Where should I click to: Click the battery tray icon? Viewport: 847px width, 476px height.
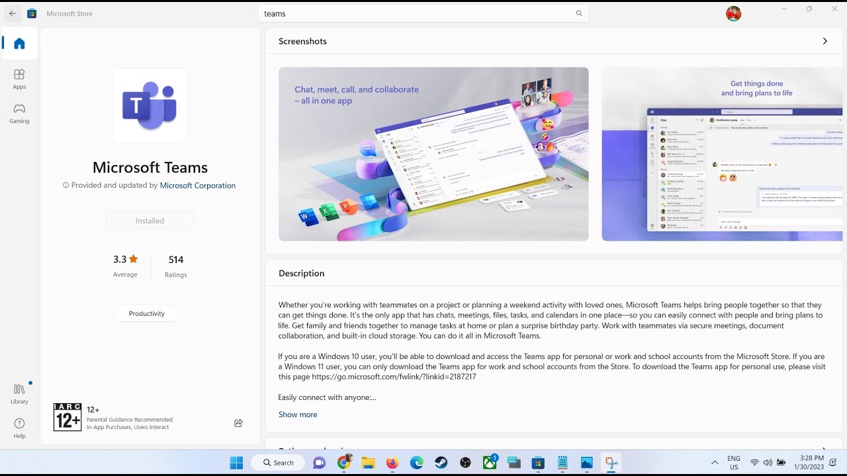781,463
